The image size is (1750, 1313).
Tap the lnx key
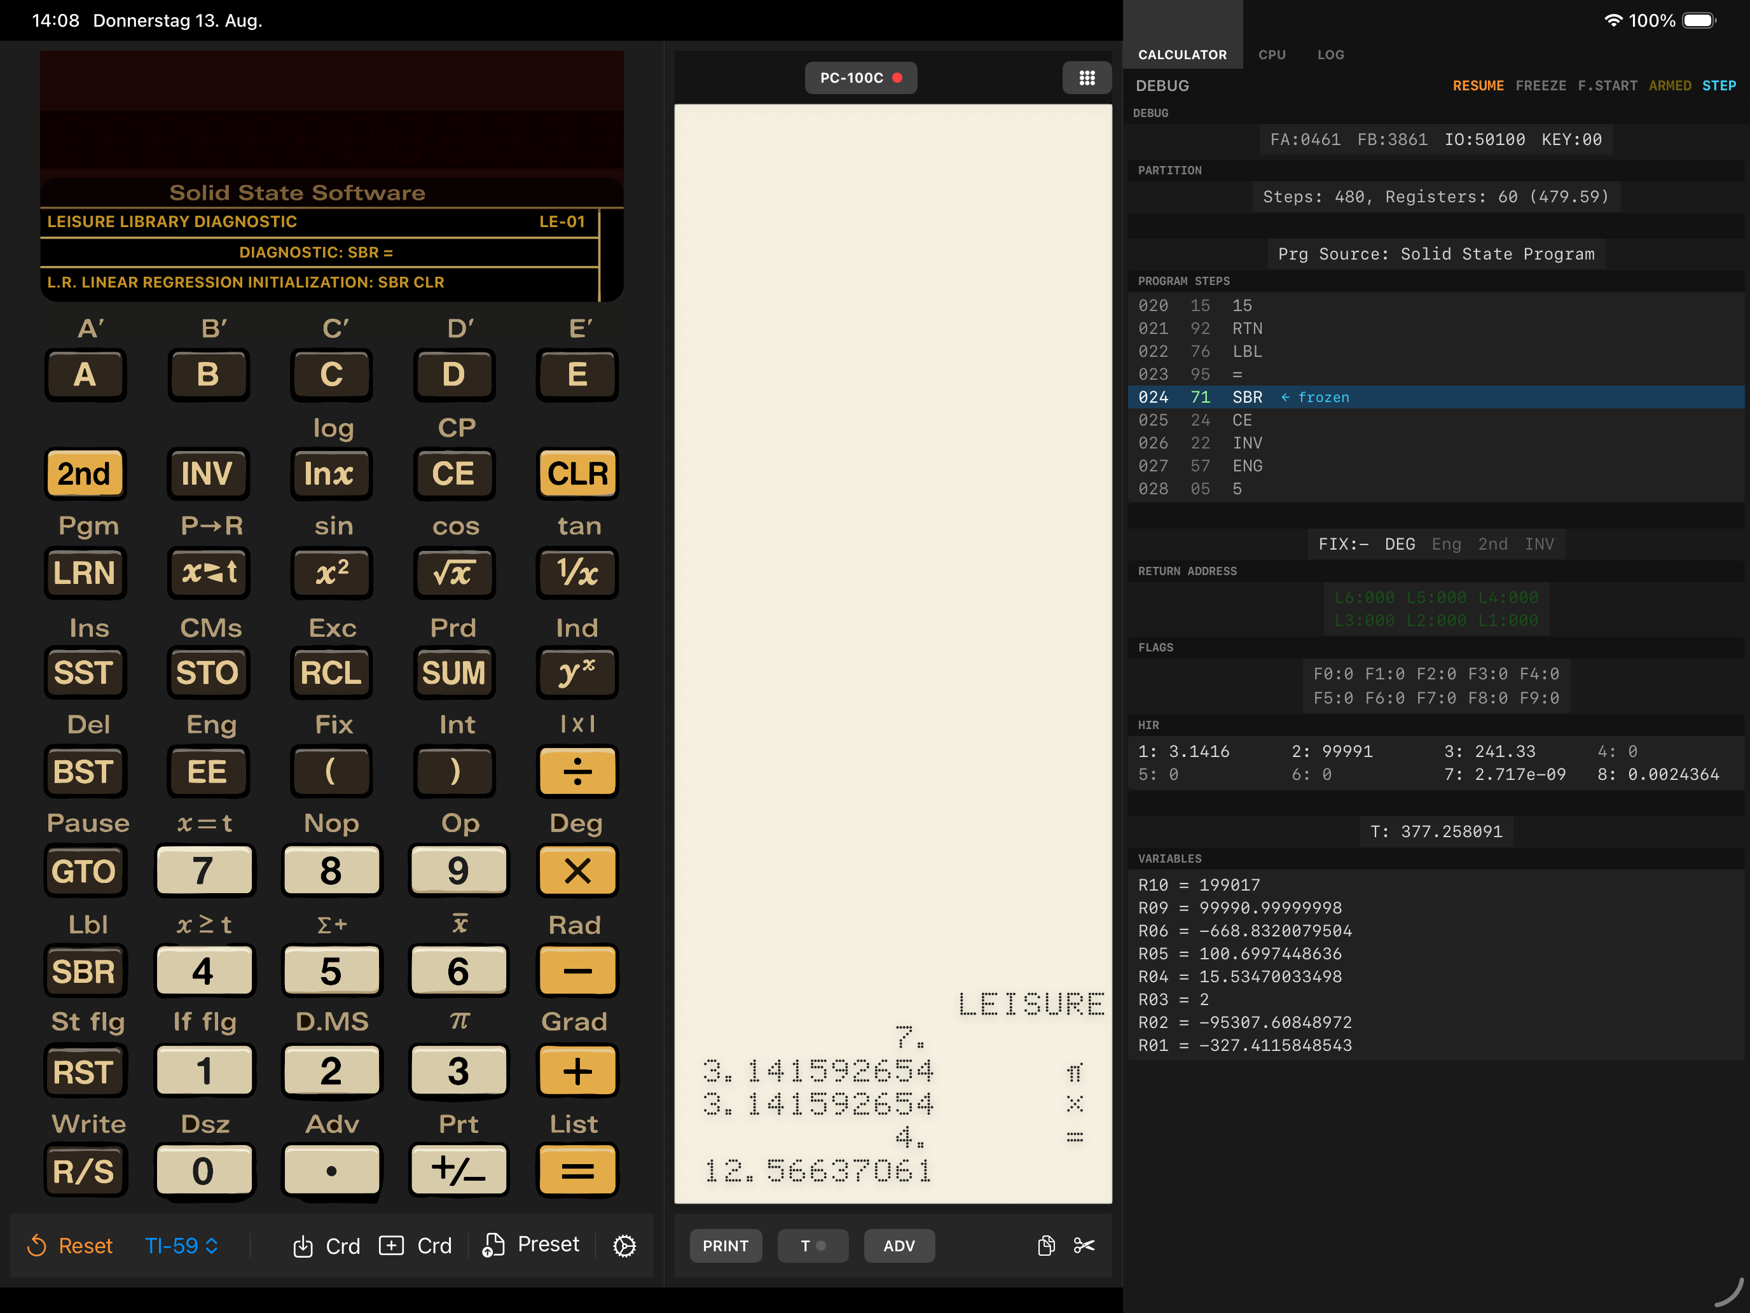[331, 473]
